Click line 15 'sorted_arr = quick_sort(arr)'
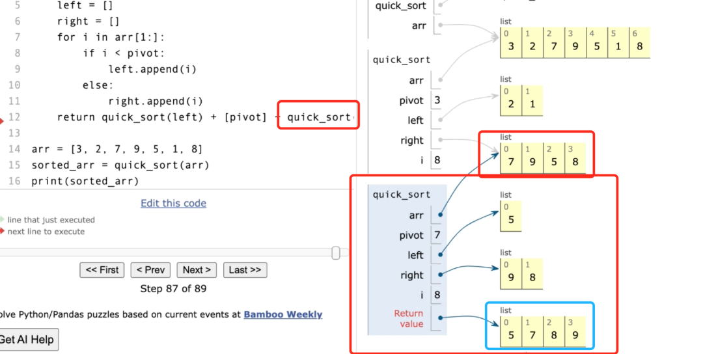Screen dimensions: 703x354 point(120,165)
